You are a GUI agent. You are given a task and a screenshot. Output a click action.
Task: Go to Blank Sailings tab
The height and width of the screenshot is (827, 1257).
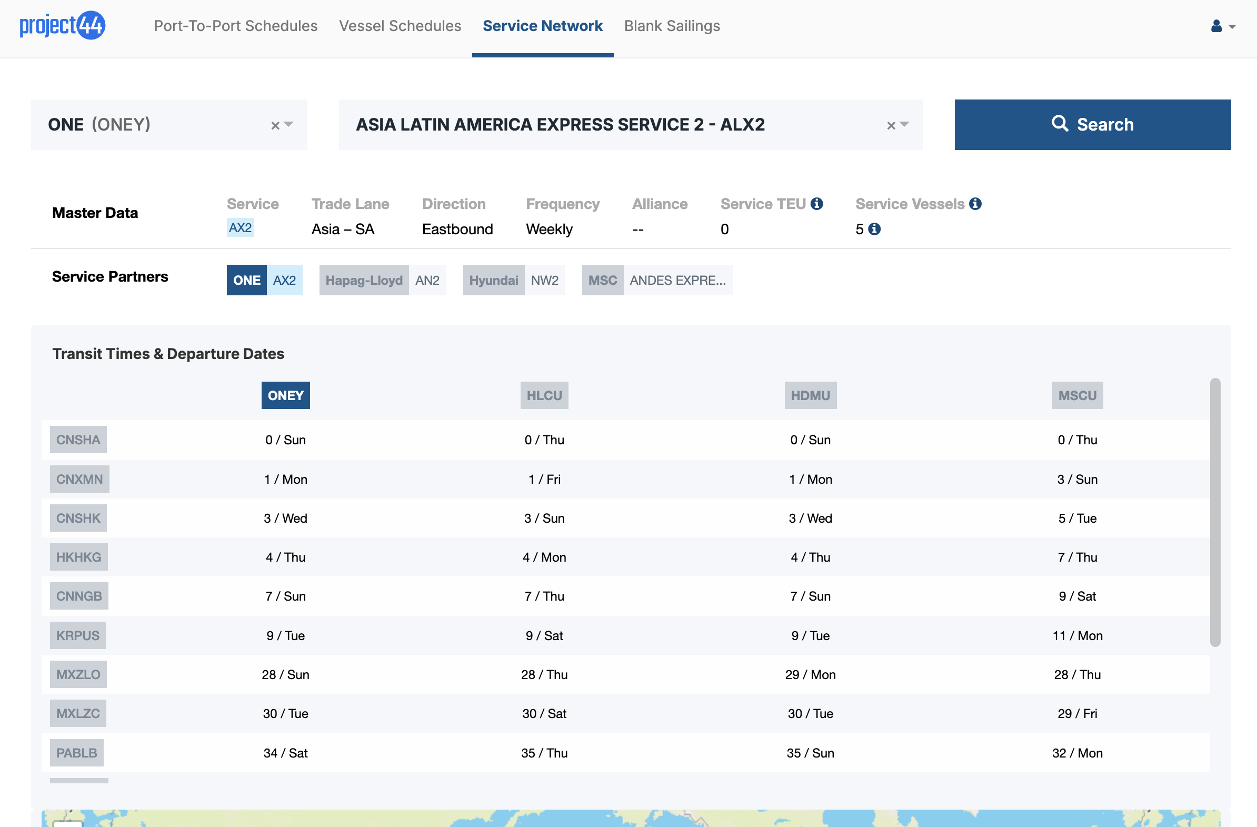coord(672,26)
